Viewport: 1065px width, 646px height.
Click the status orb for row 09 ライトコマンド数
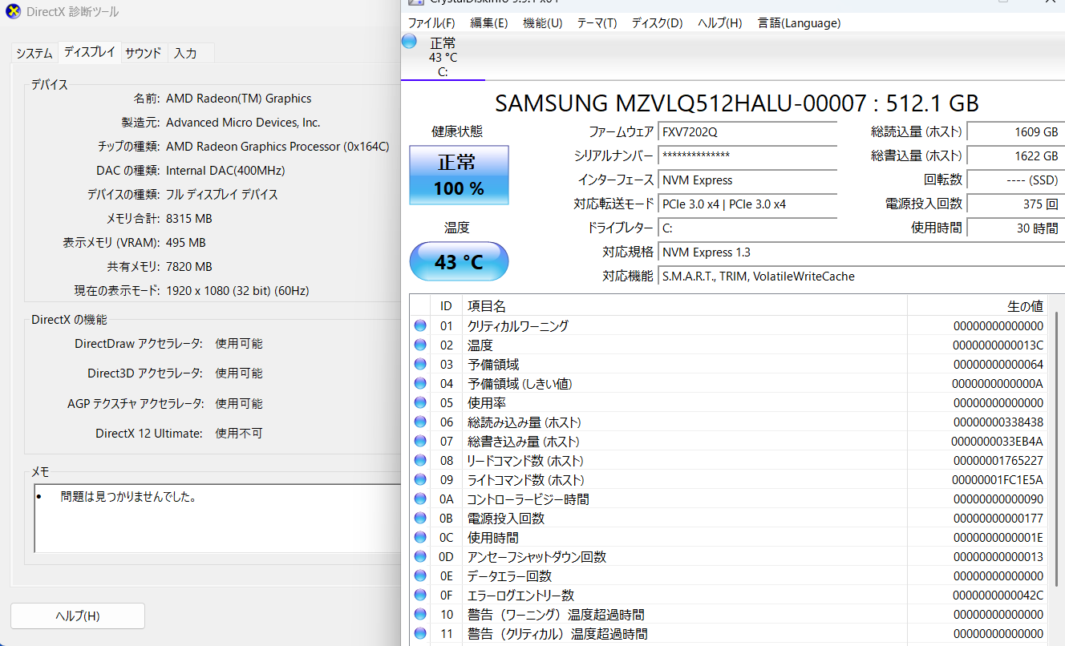[x=420, y=480]
